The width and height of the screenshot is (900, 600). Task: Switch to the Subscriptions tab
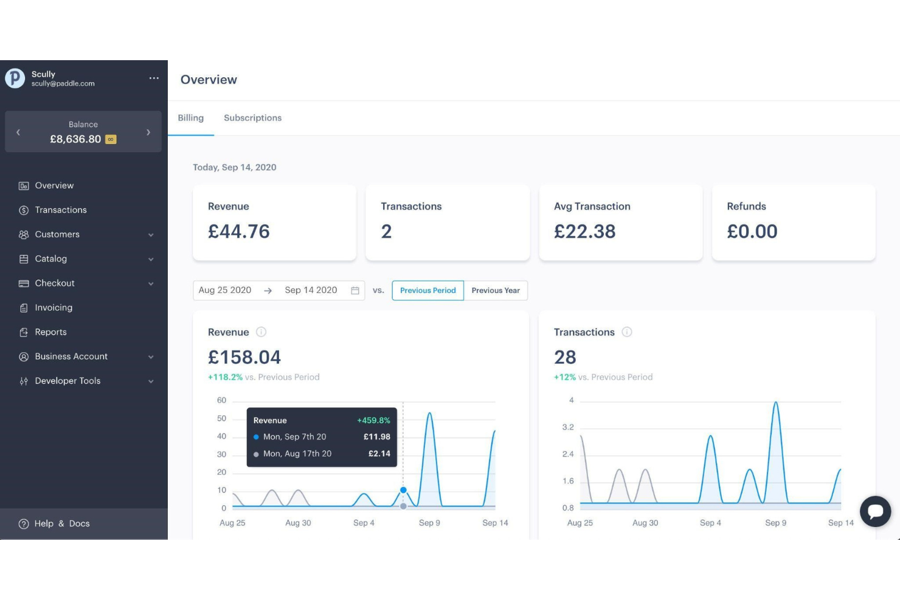[x=252, y=118]
